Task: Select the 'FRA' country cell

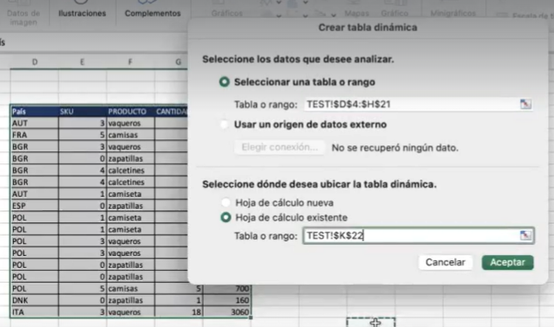Action: click(35, 135)
